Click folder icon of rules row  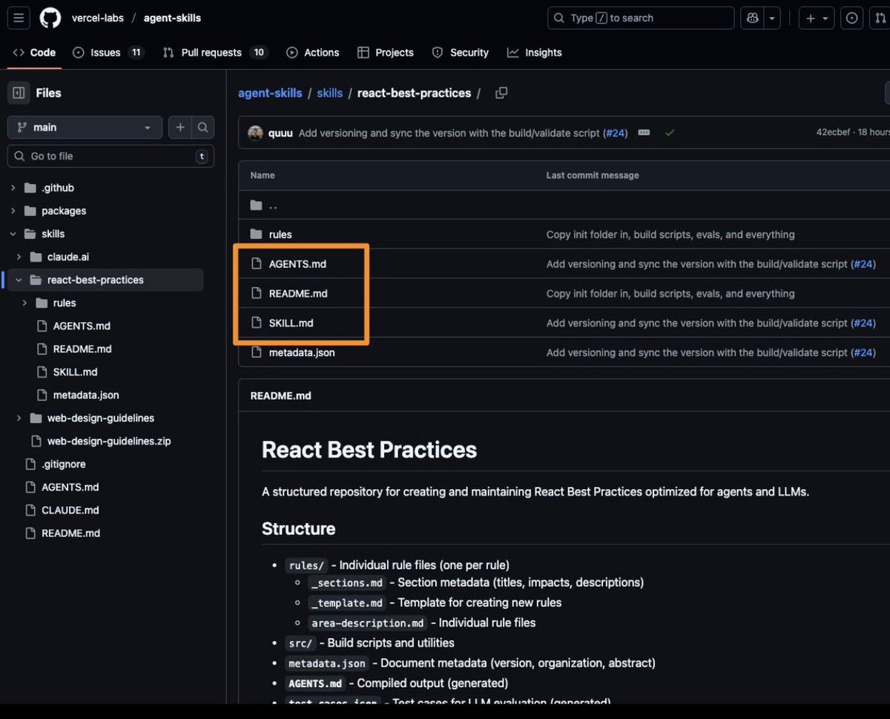click(x=256, y=234)
